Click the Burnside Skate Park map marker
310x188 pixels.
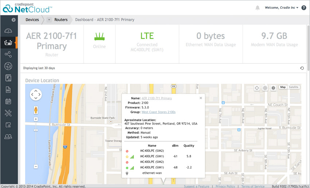111,122
